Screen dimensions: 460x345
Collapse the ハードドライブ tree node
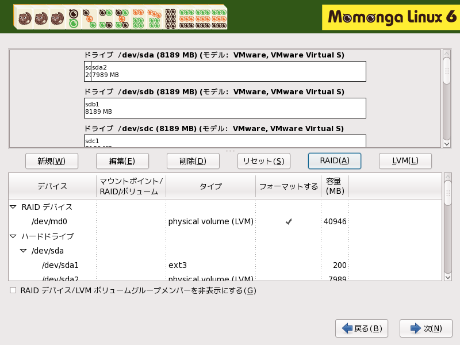(x=13, y=236)
